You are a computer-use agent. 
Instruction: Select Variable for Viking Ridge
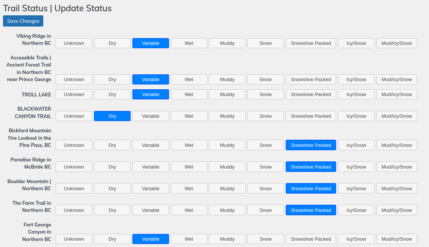pos(150,43)
